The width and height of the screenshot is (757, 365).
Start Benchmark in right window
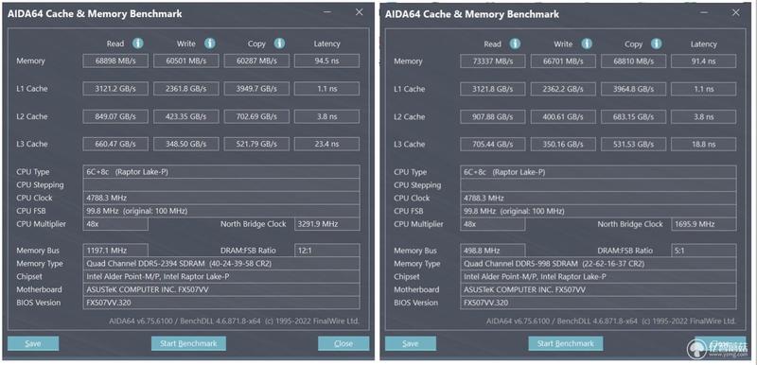565,343
